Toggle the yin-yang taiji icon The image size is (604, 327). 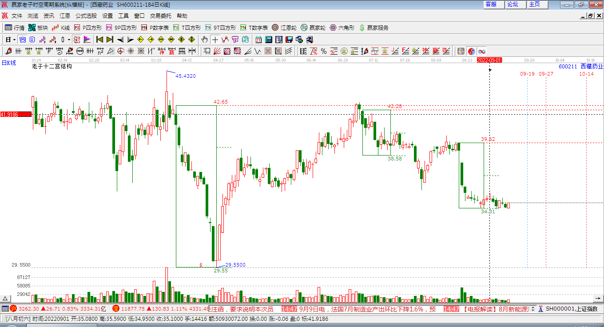(472, 51)
